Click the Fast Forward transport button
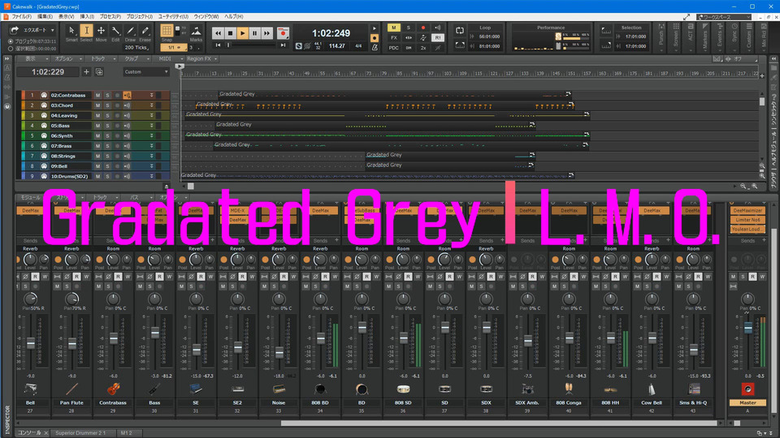 [x=267, y=33]
